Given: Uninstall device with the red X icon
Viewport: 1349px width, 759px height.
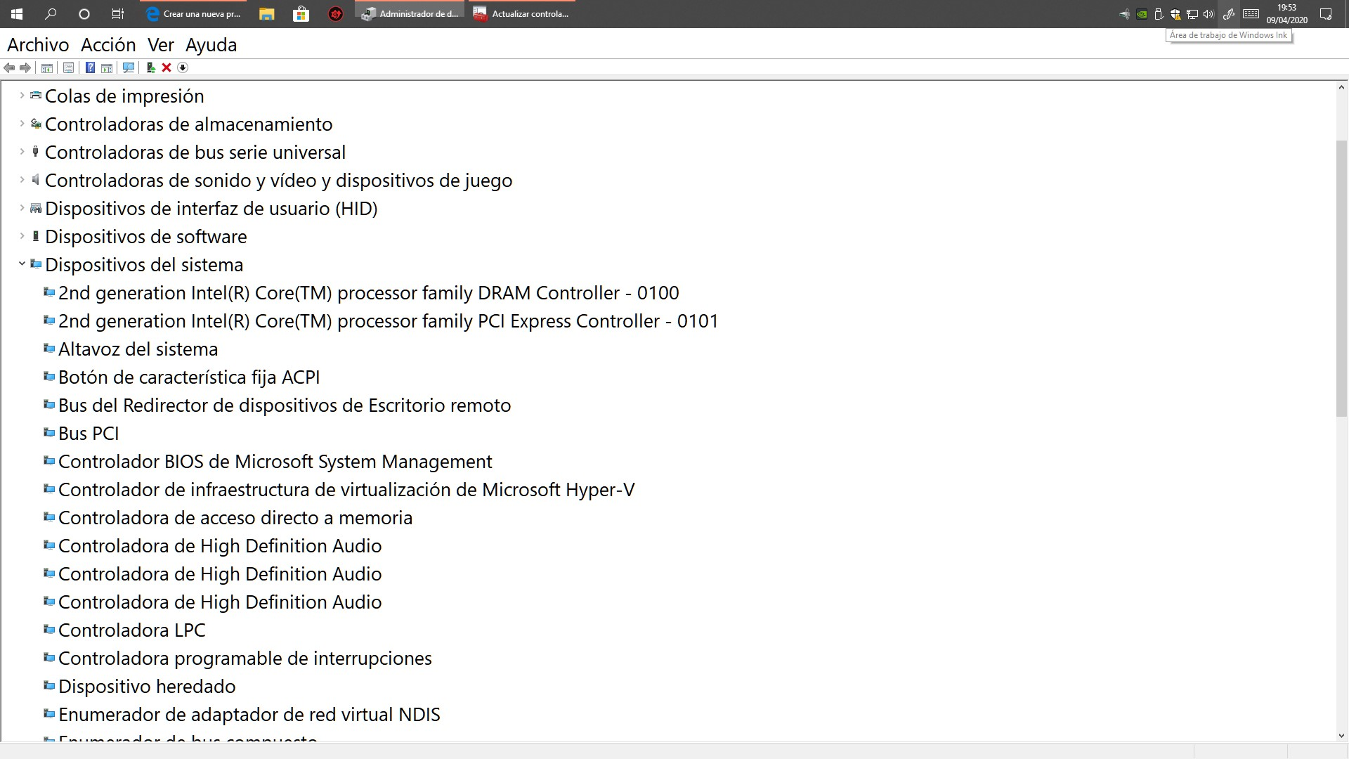Looking at the screenshot, I should click(167, 67).
